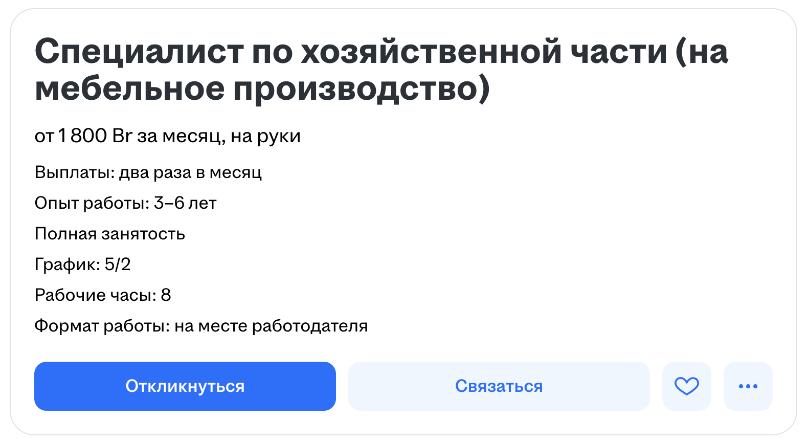Open the three-dot more options menu

[x=748, y=386]
